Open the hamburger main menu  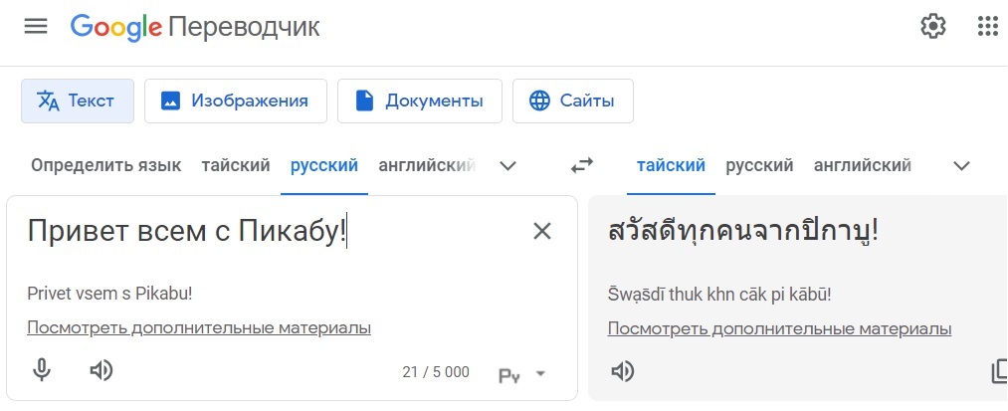tap(36, 26)
